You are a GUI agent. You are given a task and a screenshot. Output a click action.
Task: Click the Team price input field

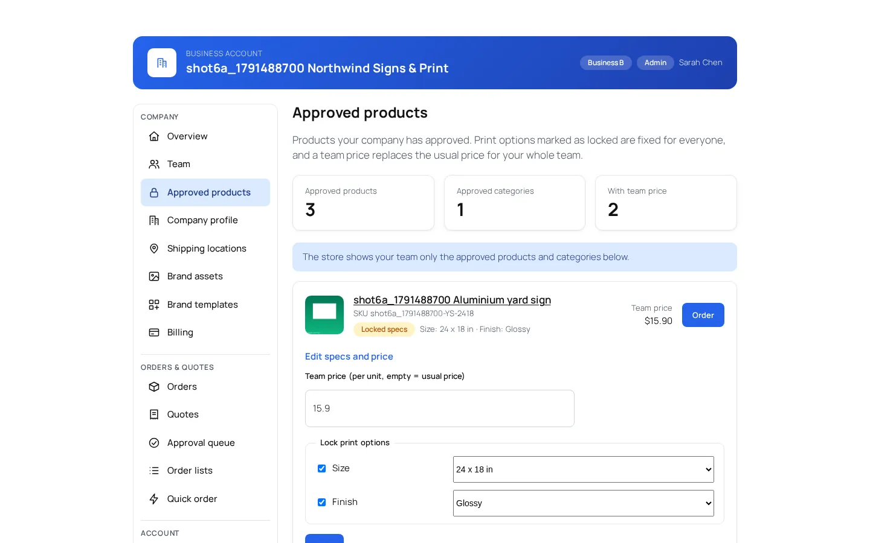coord(440,408)
